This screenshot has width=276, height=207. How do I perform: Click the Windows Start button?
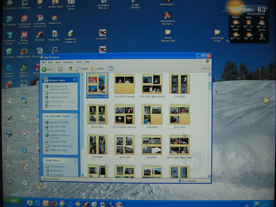(x=12, y=200)
